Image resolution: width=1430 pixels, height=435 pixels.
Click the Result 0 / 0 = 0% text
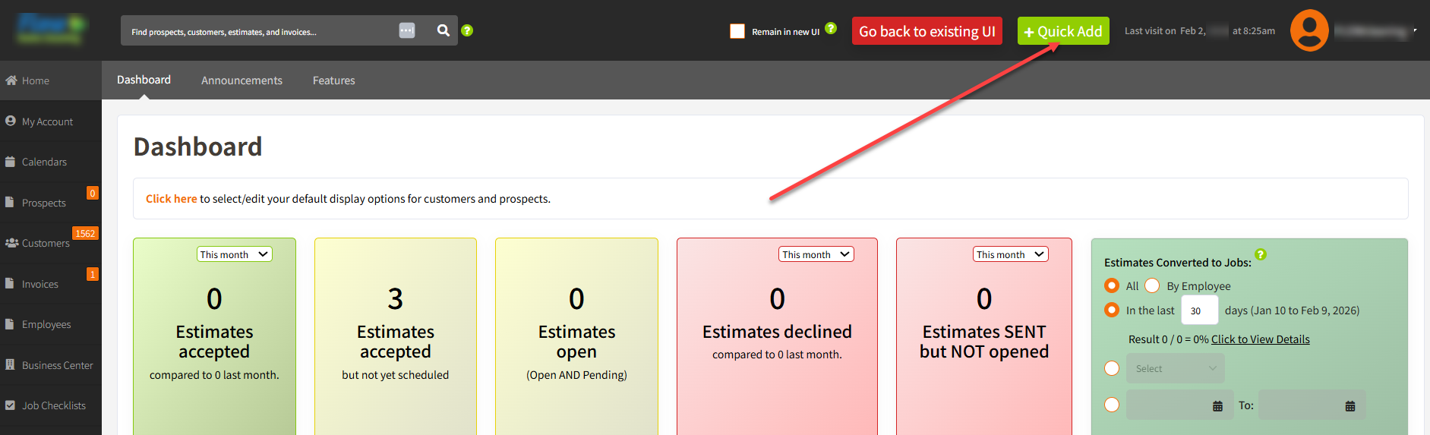[x=1168, y=339]
